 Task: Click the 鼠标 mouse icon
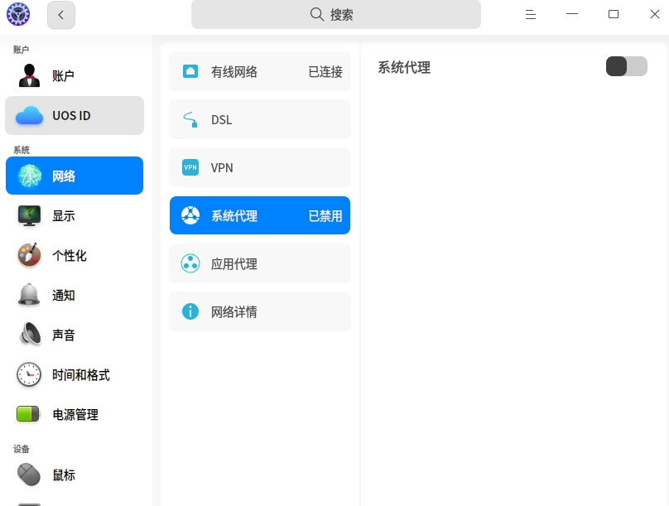point(29,475)
